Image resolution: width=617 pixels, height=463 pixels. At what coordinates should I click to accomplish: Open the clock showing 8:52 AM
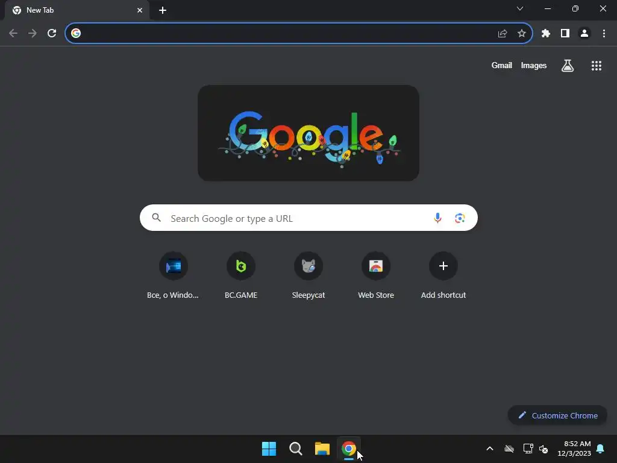pyautogui.click(x=574, y=449)
